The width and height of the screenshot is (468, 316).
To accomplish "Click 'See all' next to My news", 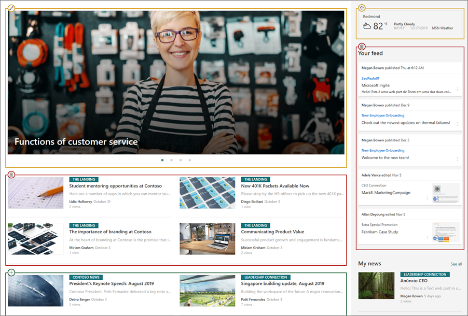I will click(x=456, y=264).
